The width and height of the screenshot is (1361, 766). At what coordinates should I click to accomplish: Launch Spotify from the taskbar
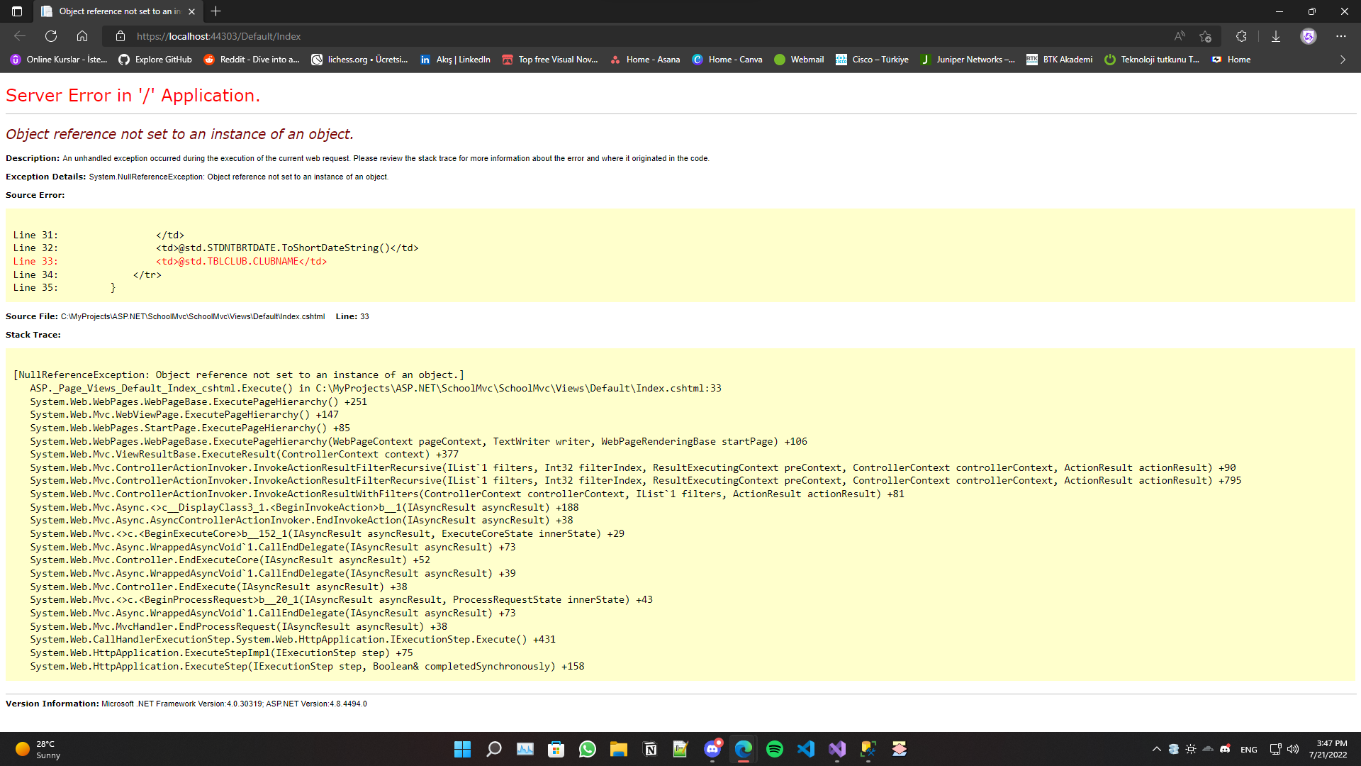coord(775,749)
